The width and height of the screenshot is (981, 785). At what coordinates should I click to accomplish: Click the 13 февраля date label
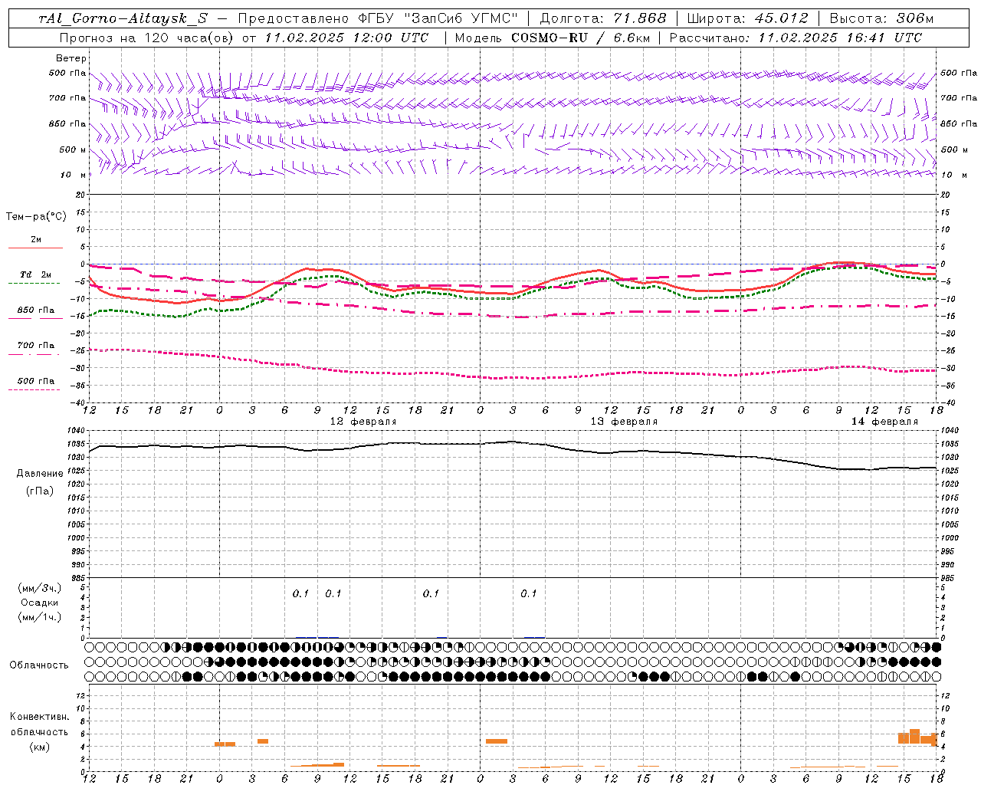[x=624, y=422]
